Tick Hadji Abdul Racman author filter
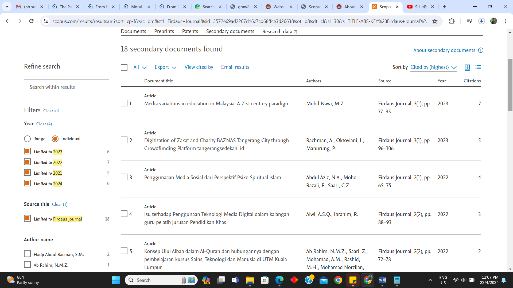 coord(27,254)
